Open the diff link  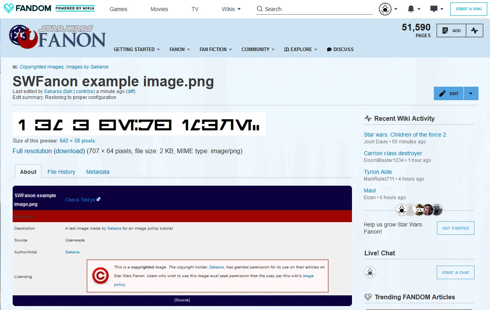(131, 91)
